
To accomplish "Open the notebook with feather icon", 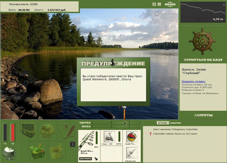I will 66,131.
